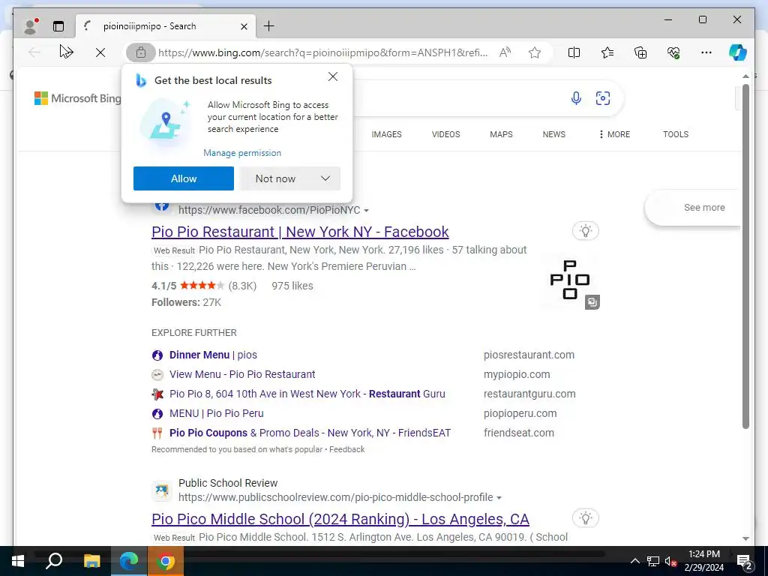Open Pio Pio Coupons FriendsEAT link
The height and width of the screenshot is (576, 768).
pyautogui.click(x=310, y=433)
